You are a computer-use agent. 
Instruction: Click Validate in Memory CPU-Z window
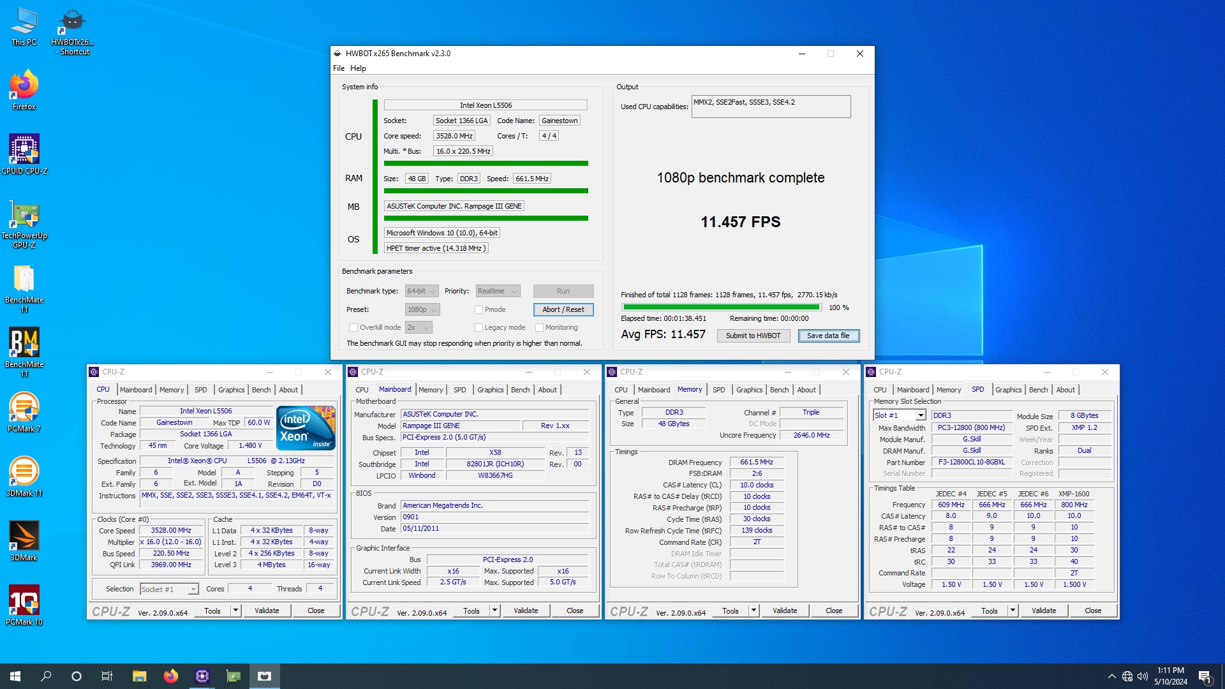(785, 611)
